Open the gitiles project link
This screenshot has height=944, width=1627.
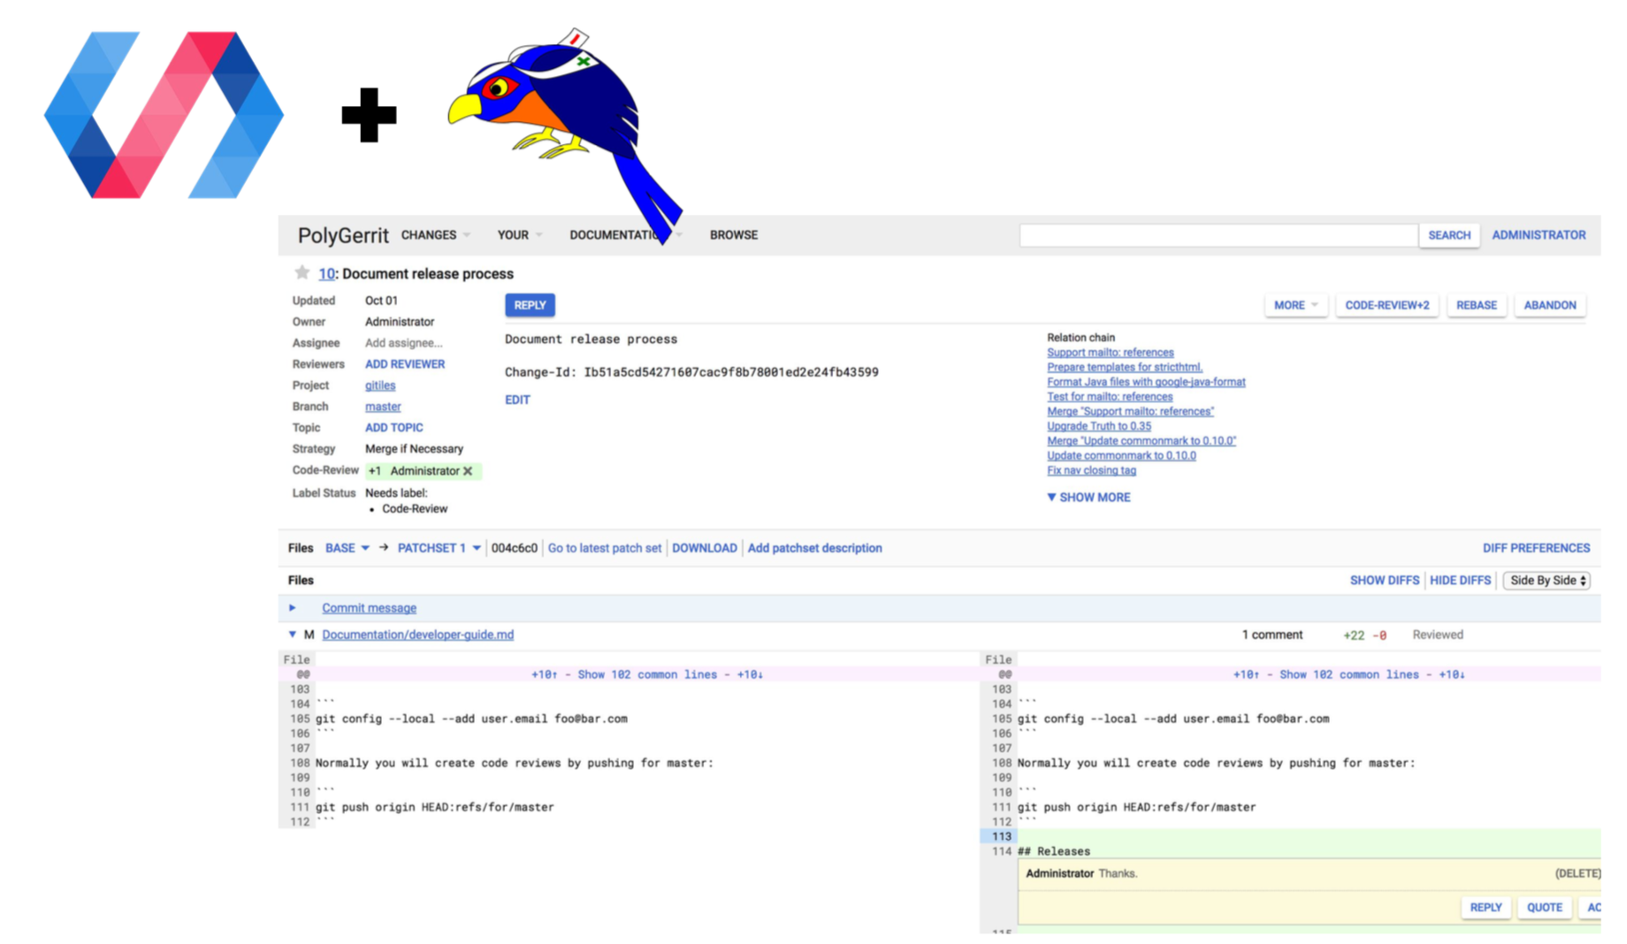pyautogui.click(x=380, y=385)
